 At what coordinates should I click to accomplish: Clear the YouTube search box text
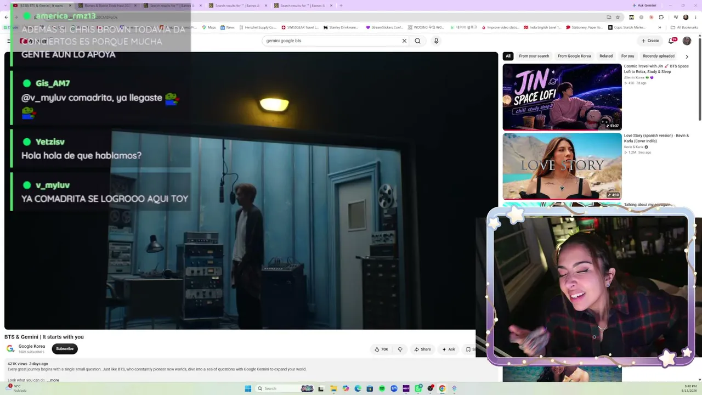point(404,41)
